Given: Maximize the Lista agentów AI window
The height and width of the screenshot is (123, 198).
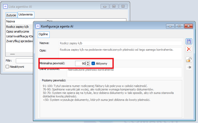Looking at the screenshot, I should click(114, 6).
